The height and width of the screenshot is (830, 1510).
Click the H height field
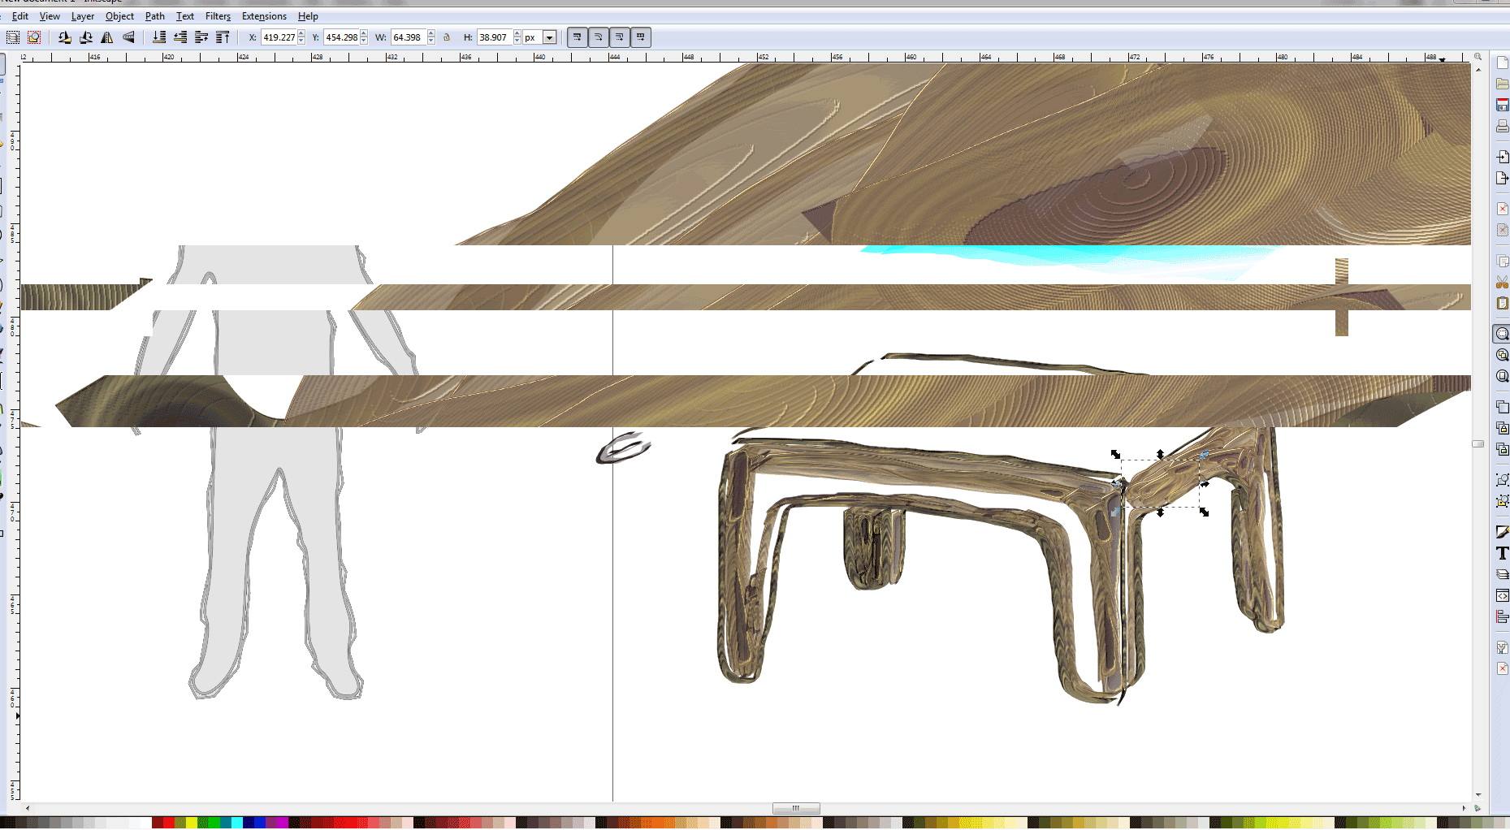[495, 37]
